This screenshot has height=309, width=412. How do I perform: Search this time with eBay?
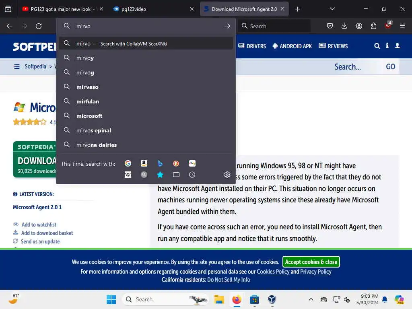tap(192, 163)
